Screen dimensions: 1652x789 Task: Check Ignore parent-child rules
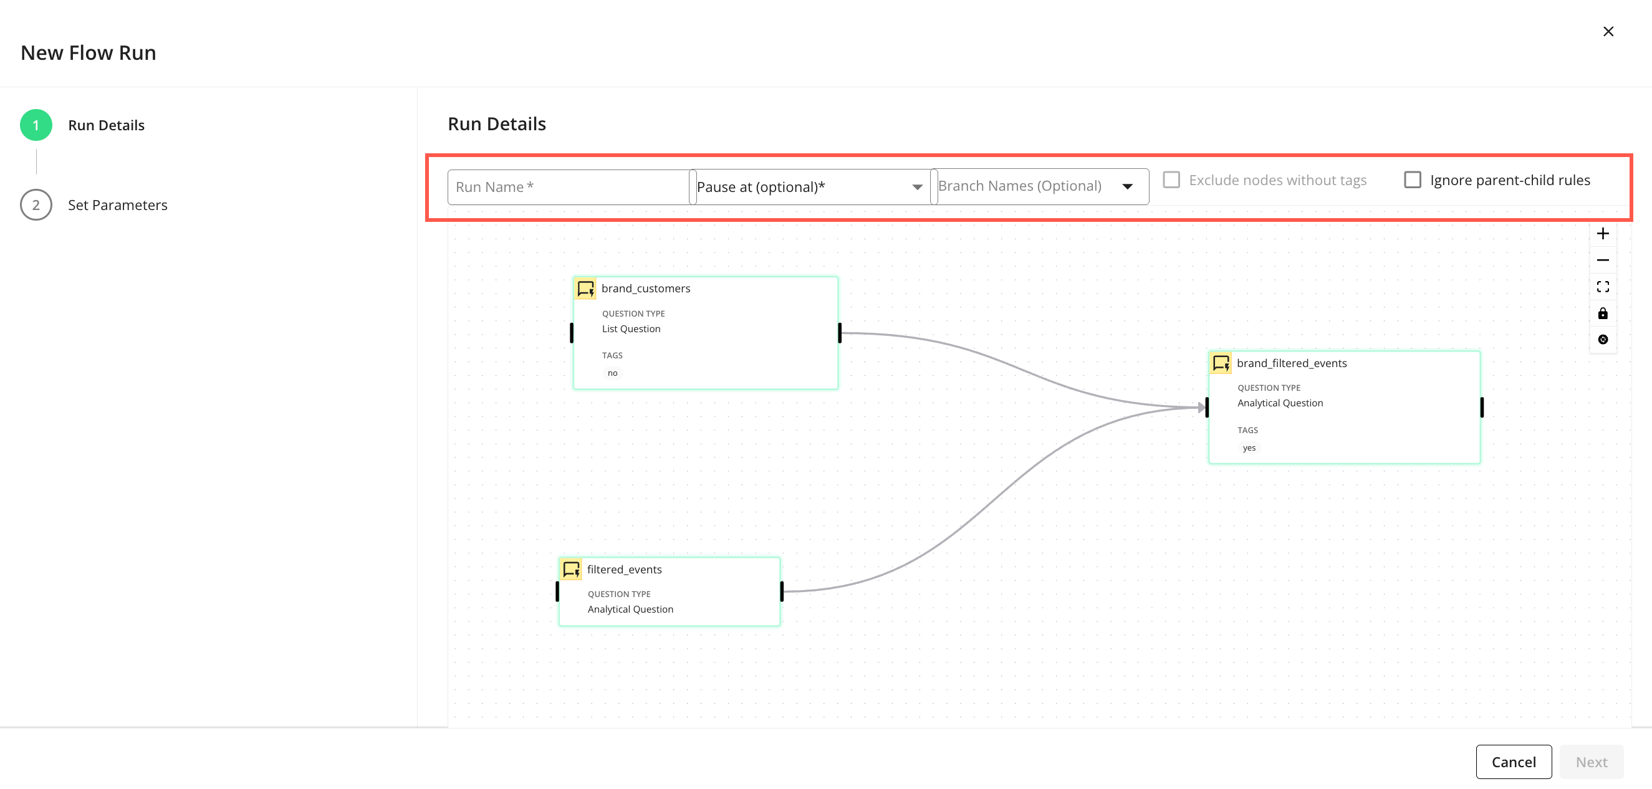(1412, 180)
